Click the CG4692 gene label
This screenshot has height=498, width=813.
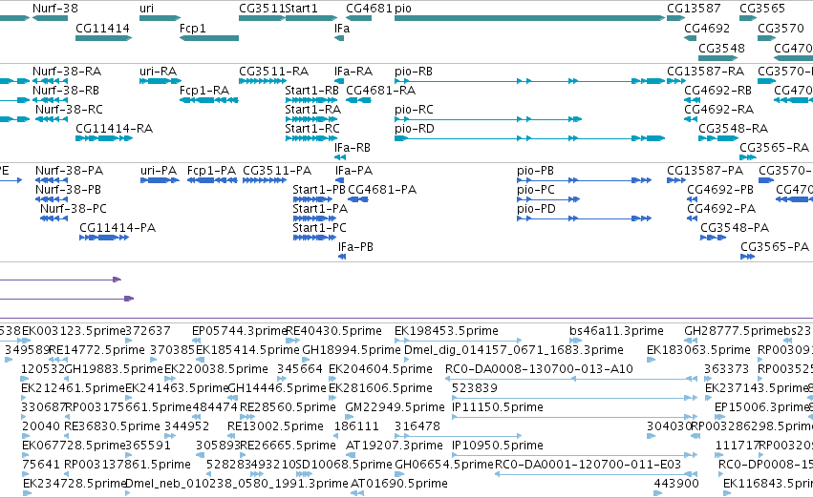pyautogui.click(x=707, y=28)
